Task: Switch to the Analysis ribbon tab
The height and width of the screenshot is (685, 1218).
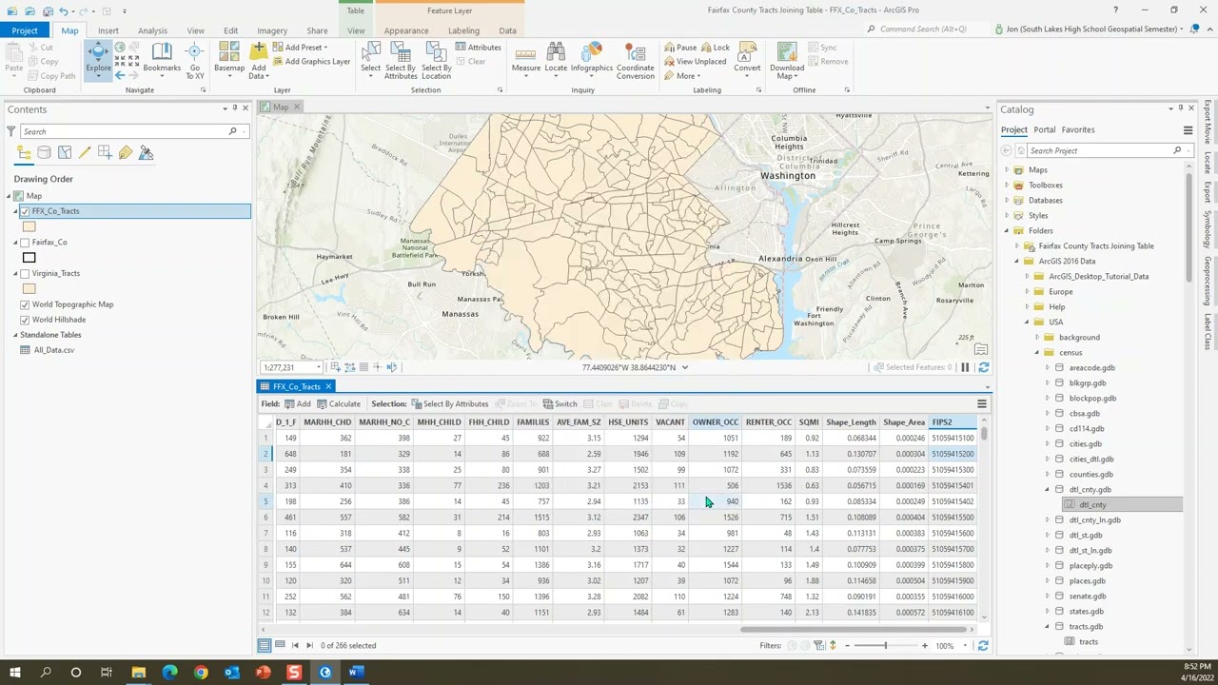Action: [x=152, y=30]
